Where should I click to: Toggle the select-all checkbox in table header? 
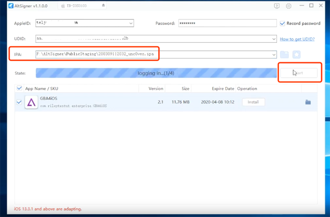[x=19, y=88]
